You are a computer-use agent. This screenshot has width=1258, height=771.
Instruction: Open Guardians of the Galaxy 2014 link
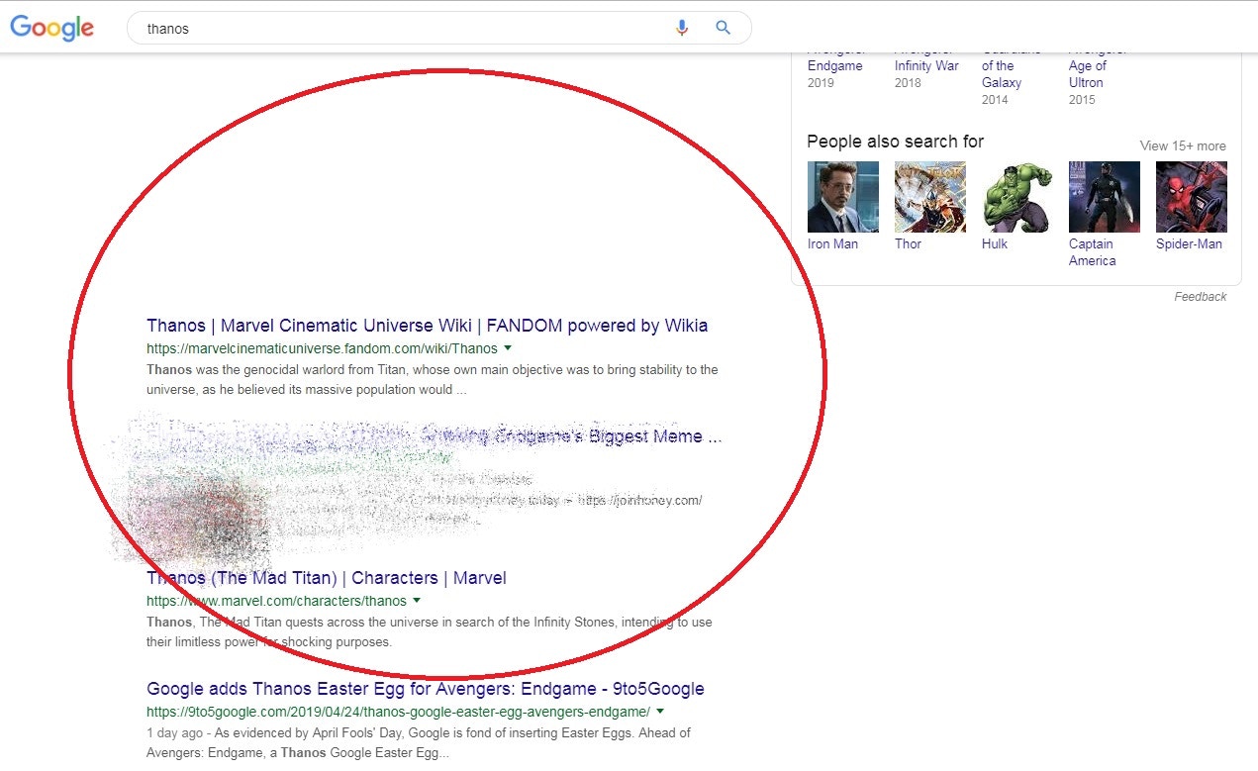click(x=1001, y=74)
